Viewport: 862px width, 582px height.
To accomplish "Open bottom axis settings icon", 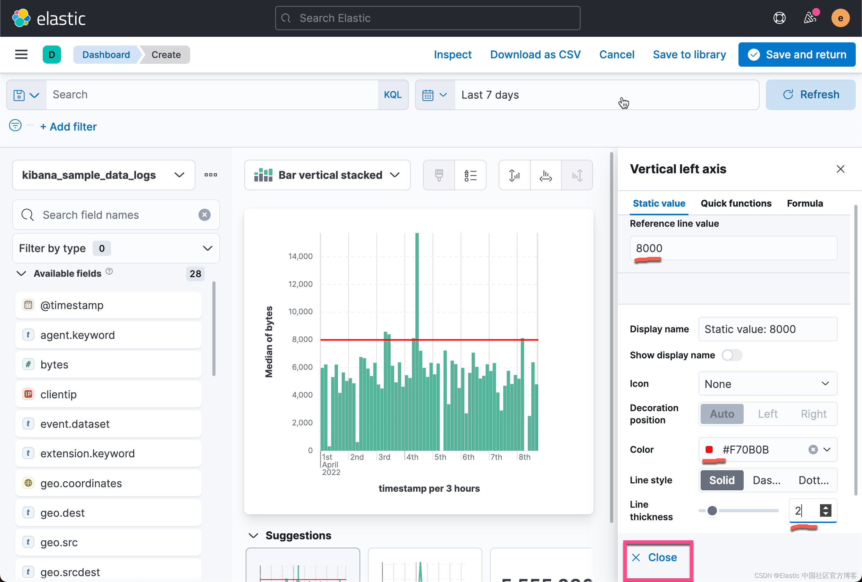I will (545, 175).
